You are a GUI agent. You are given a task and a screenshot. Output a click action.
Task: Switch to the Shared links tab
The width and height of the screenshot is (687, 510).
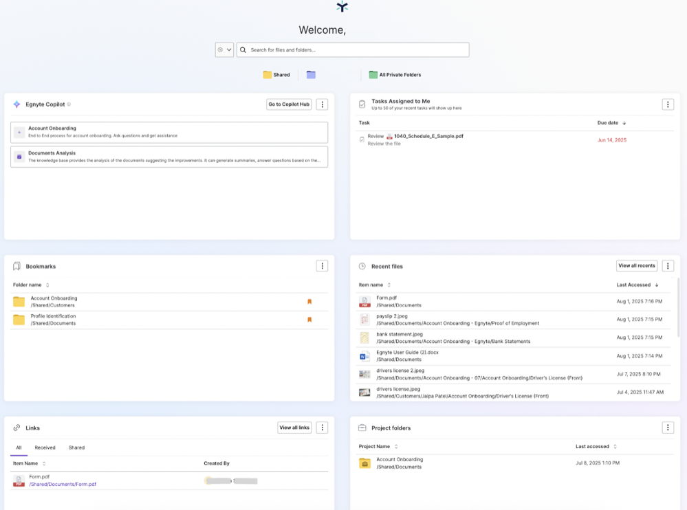(x=76, y=447)
